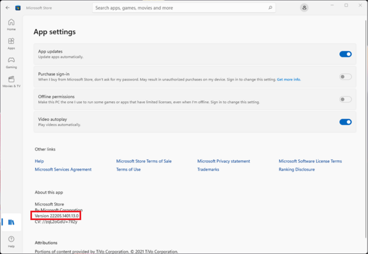
Task: Open Movies & TV section
Action: 11,81
